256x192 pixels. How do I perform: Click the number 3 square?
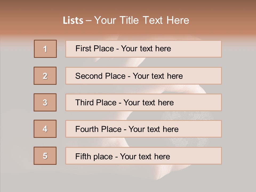point(45,102)
